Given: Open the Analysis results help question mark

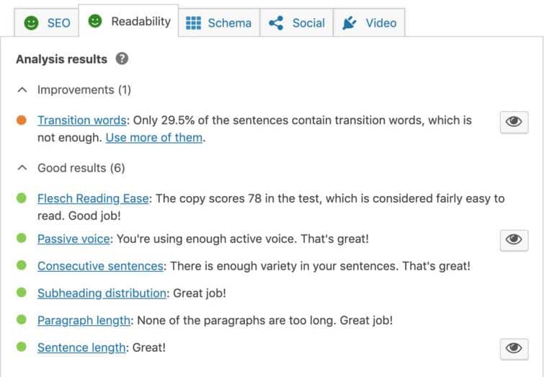Looking at the screenshot, I should pos(122,58).
